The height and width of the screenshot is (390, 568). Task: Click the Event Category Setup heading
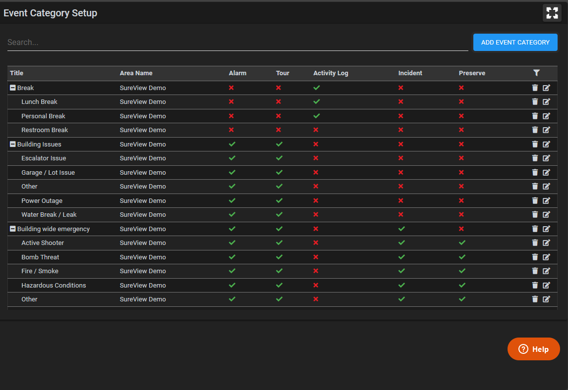[51, 13]
